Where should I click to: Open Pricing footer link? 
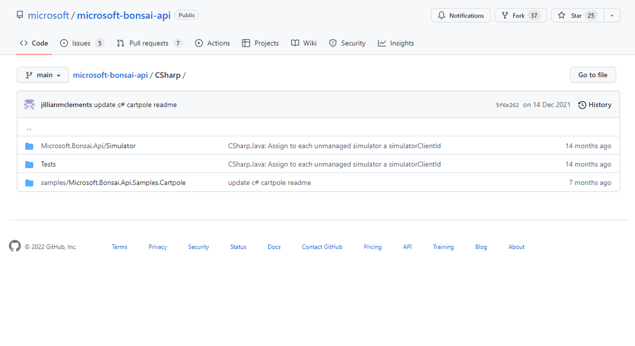click(373, 247)
